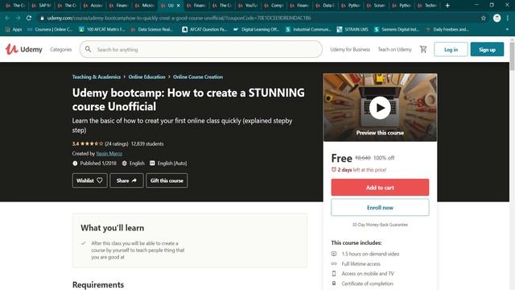Click 'Access on mobile and TV' text

[x=368, y=274]
